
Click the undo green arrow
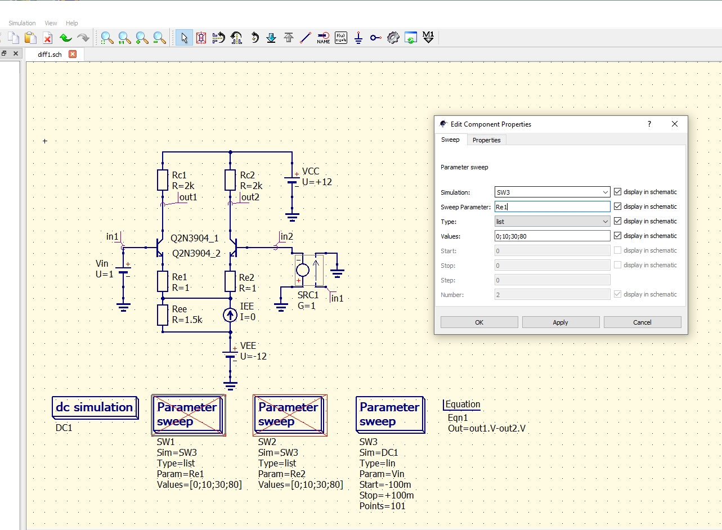(x=65, y=38)
